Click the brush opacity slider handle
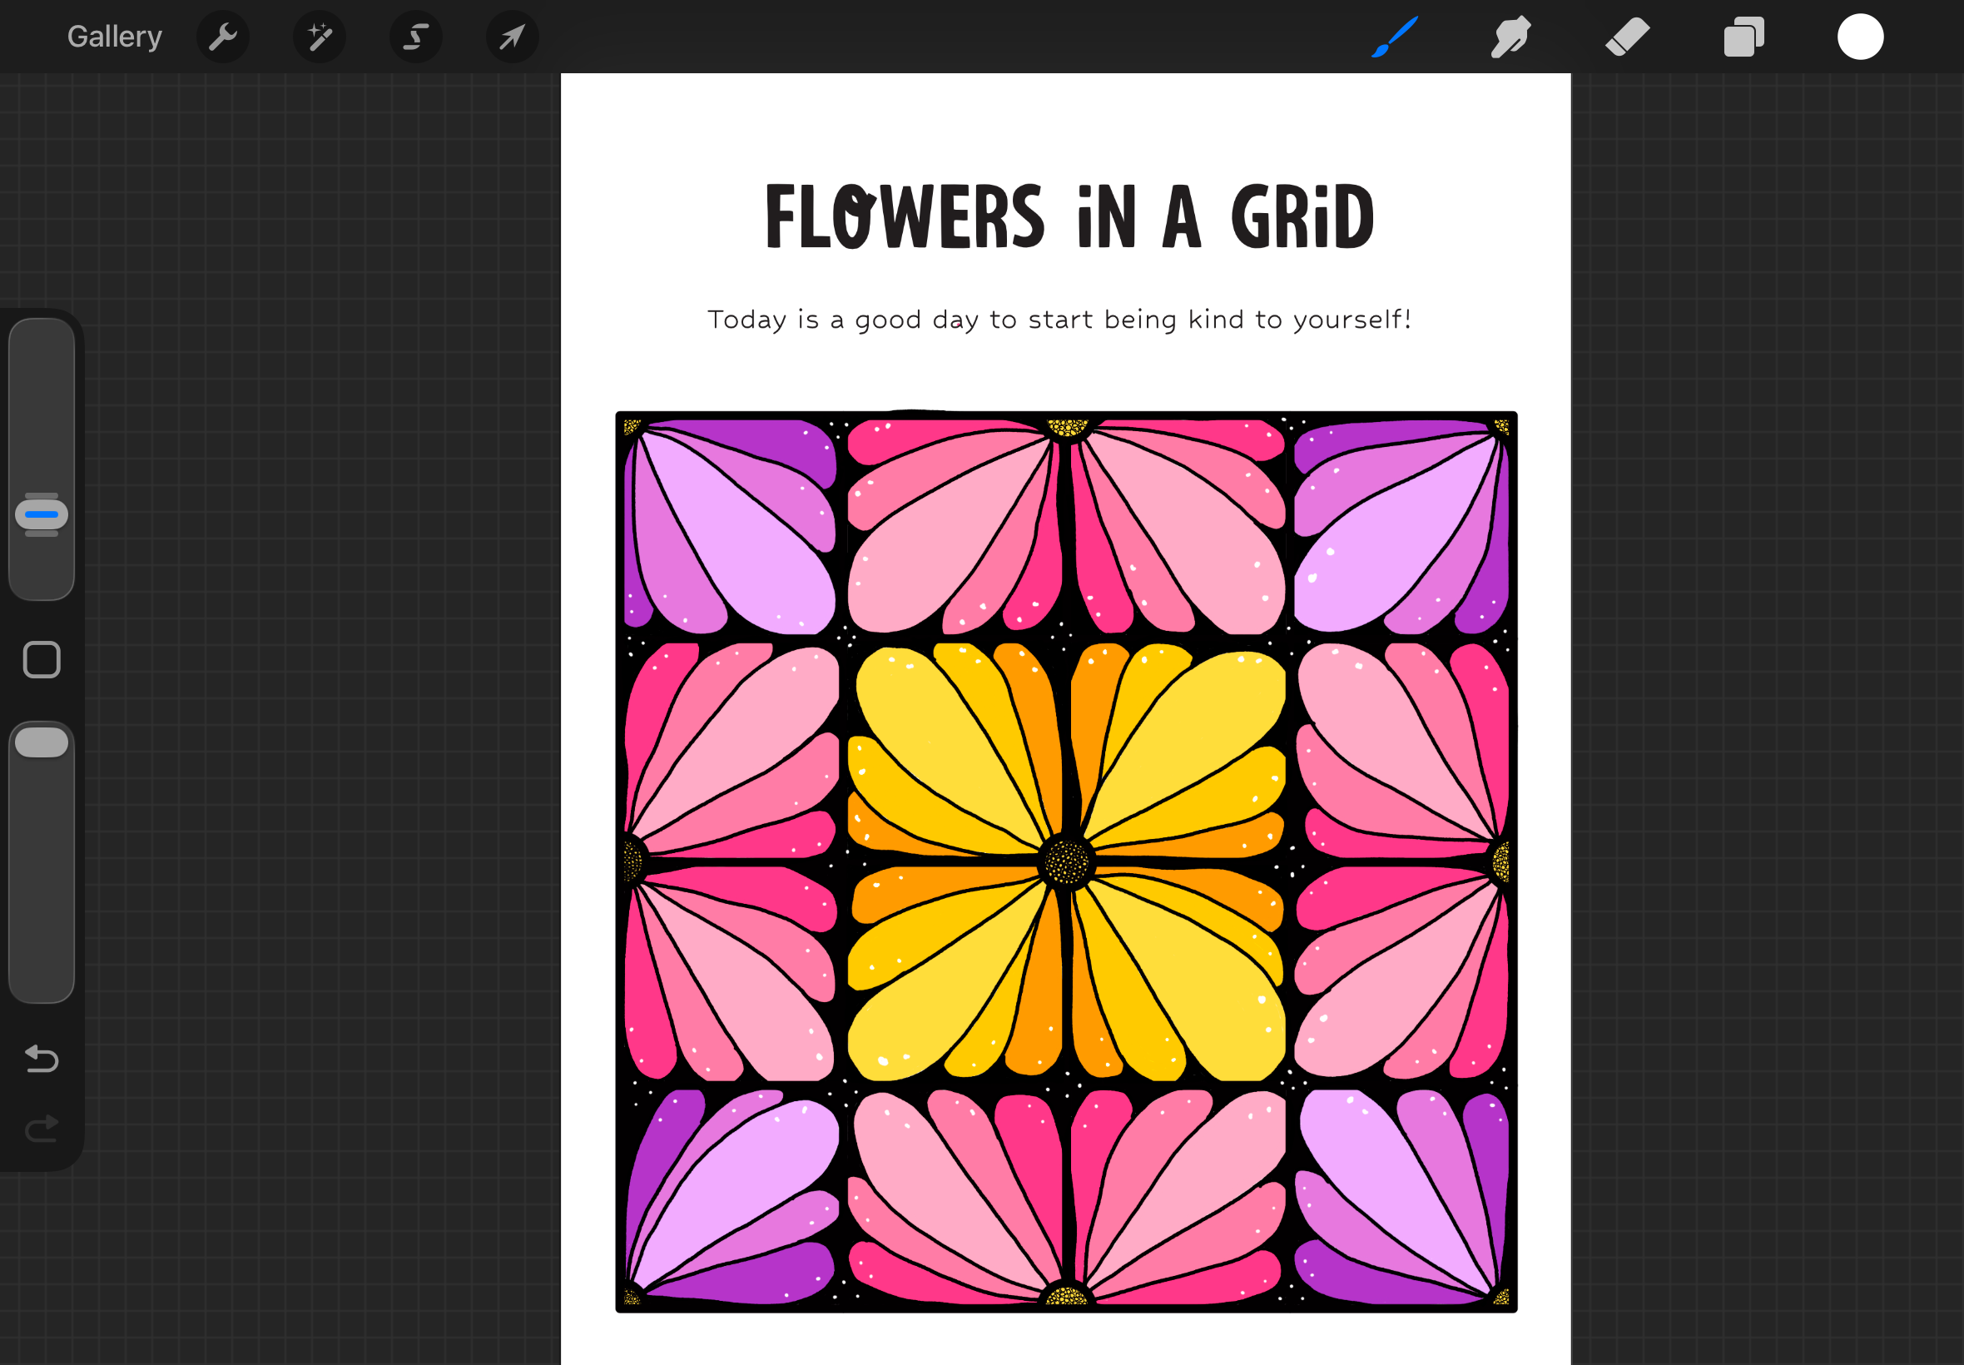Image resolution: width=1964 pixels, height=1365 pixels. point(42,742)
